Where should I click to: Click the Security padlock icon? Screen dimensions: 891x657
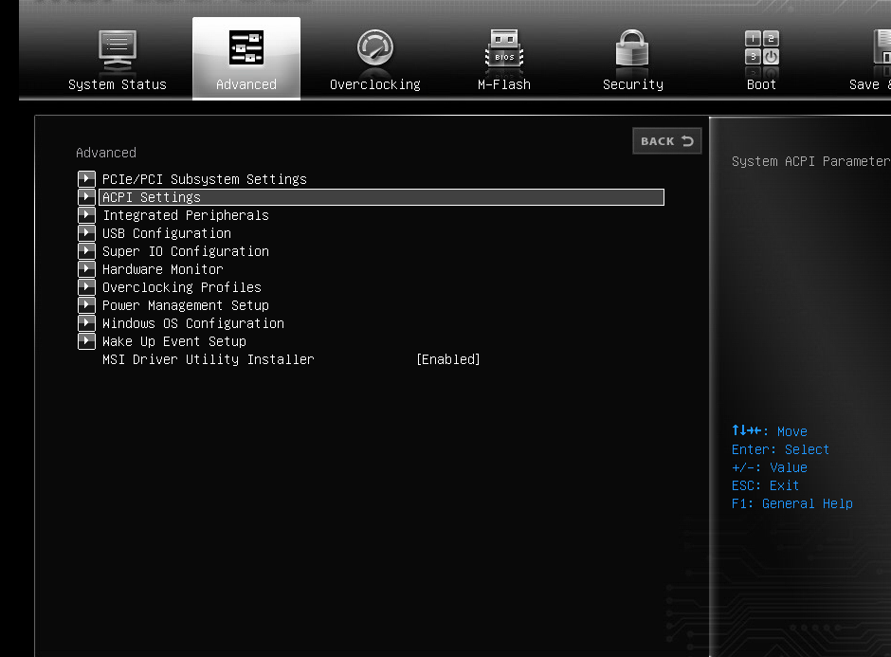[x=632, y=47]
